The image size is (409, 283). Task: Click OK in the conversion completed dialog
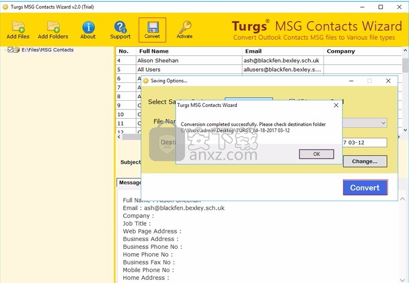coord(316,154)
